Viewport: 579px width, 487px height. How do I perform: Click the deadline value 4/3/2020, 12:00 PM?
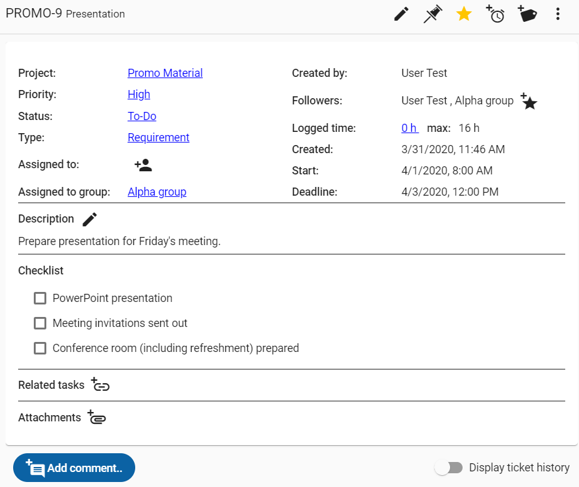pos(450,192)
